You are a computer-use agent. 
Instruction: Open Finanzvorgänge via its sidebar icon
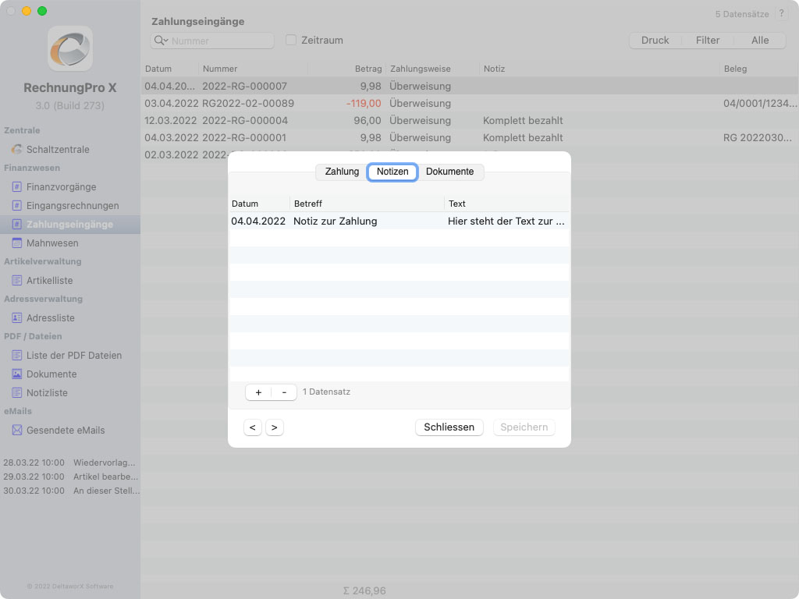pyautogui.click(x=16, y=187)
